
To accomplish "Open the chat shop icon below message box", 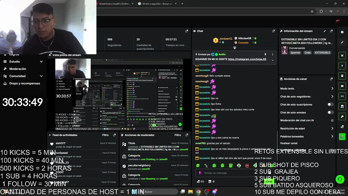I will (210, 182).
